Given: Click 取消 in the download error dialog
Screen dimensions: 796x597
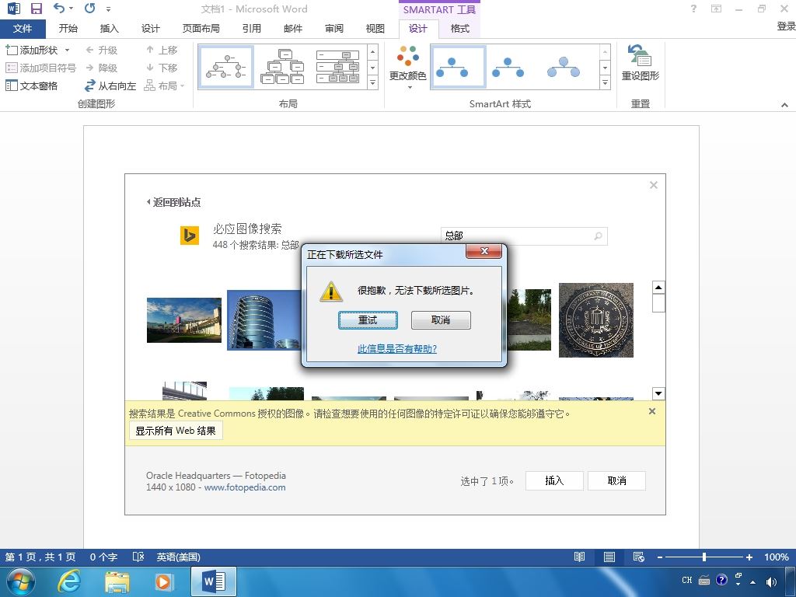Looking at the screenshot, I should (441, 319).
